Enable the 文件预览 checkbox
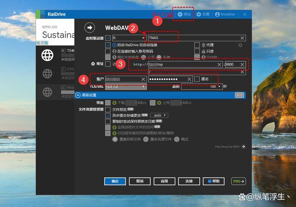 pos(108,109)
